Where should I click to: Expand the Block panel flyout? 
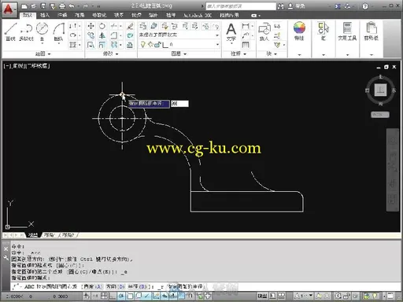point(272,54)
